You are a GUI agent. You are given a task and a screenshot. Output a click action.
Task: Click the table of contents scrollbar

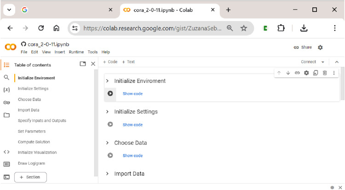[x=96, y=123]
